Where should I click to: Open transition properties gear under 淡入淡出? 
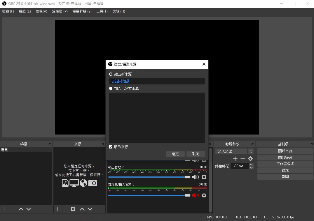[x=250, y=159]
